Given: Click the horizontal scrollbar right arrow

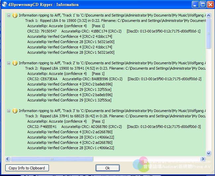Looking at the screenshot, I should click(x=203, y=159).
